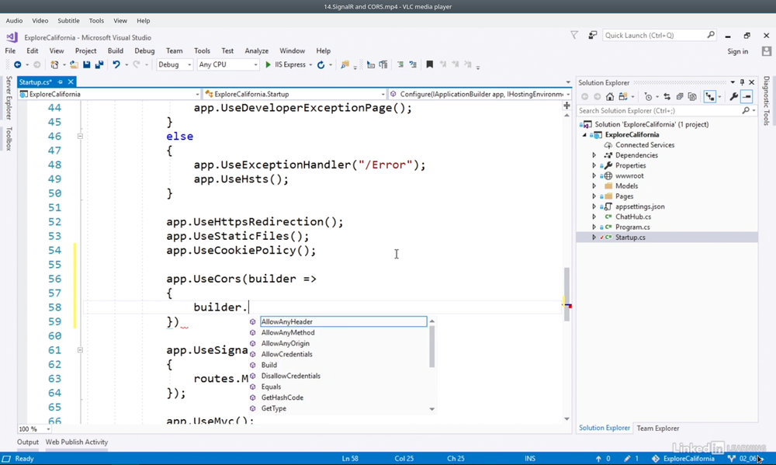Open the Any CPU platform dropdown
The image size is (776, 465).
(x=227, y=65)
